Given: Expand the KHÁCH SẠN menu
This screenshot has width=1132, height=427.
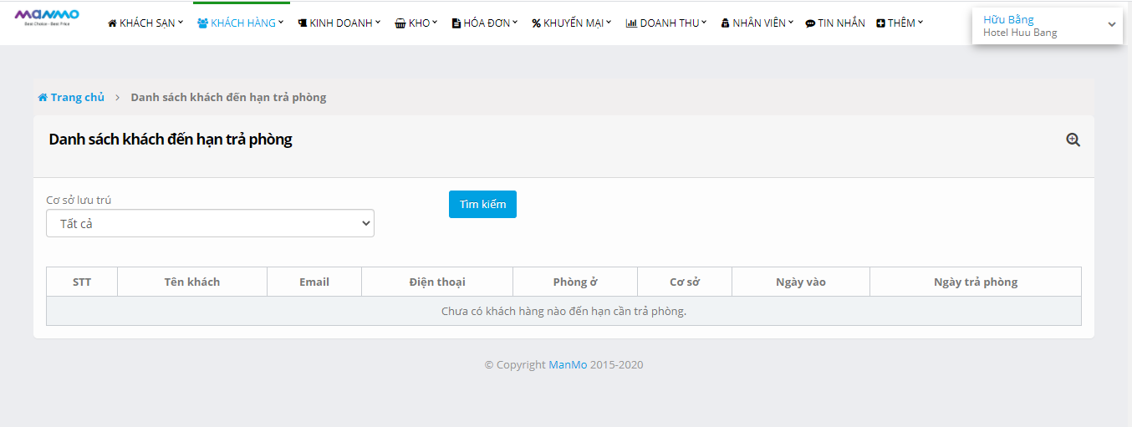Looking at the screenshot, I should pos(145,23).
